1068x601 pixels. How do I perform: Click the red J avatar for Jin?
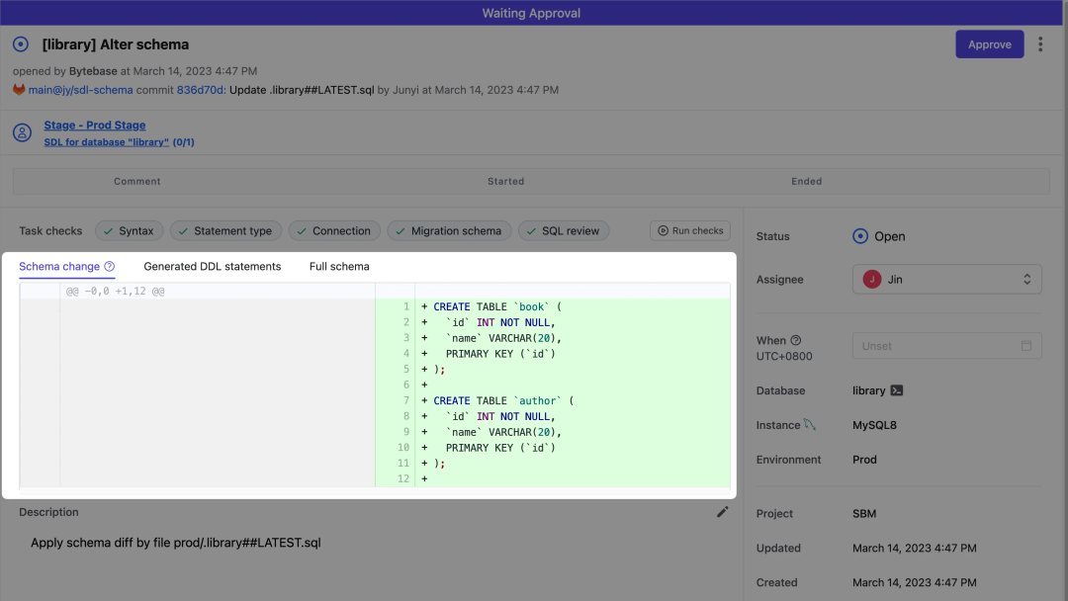click(872, 279)
